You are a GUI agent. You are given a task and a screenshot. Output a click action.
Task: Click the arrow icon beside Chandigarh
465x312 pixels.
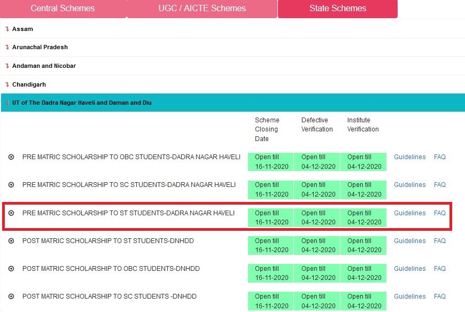point(7,84)
